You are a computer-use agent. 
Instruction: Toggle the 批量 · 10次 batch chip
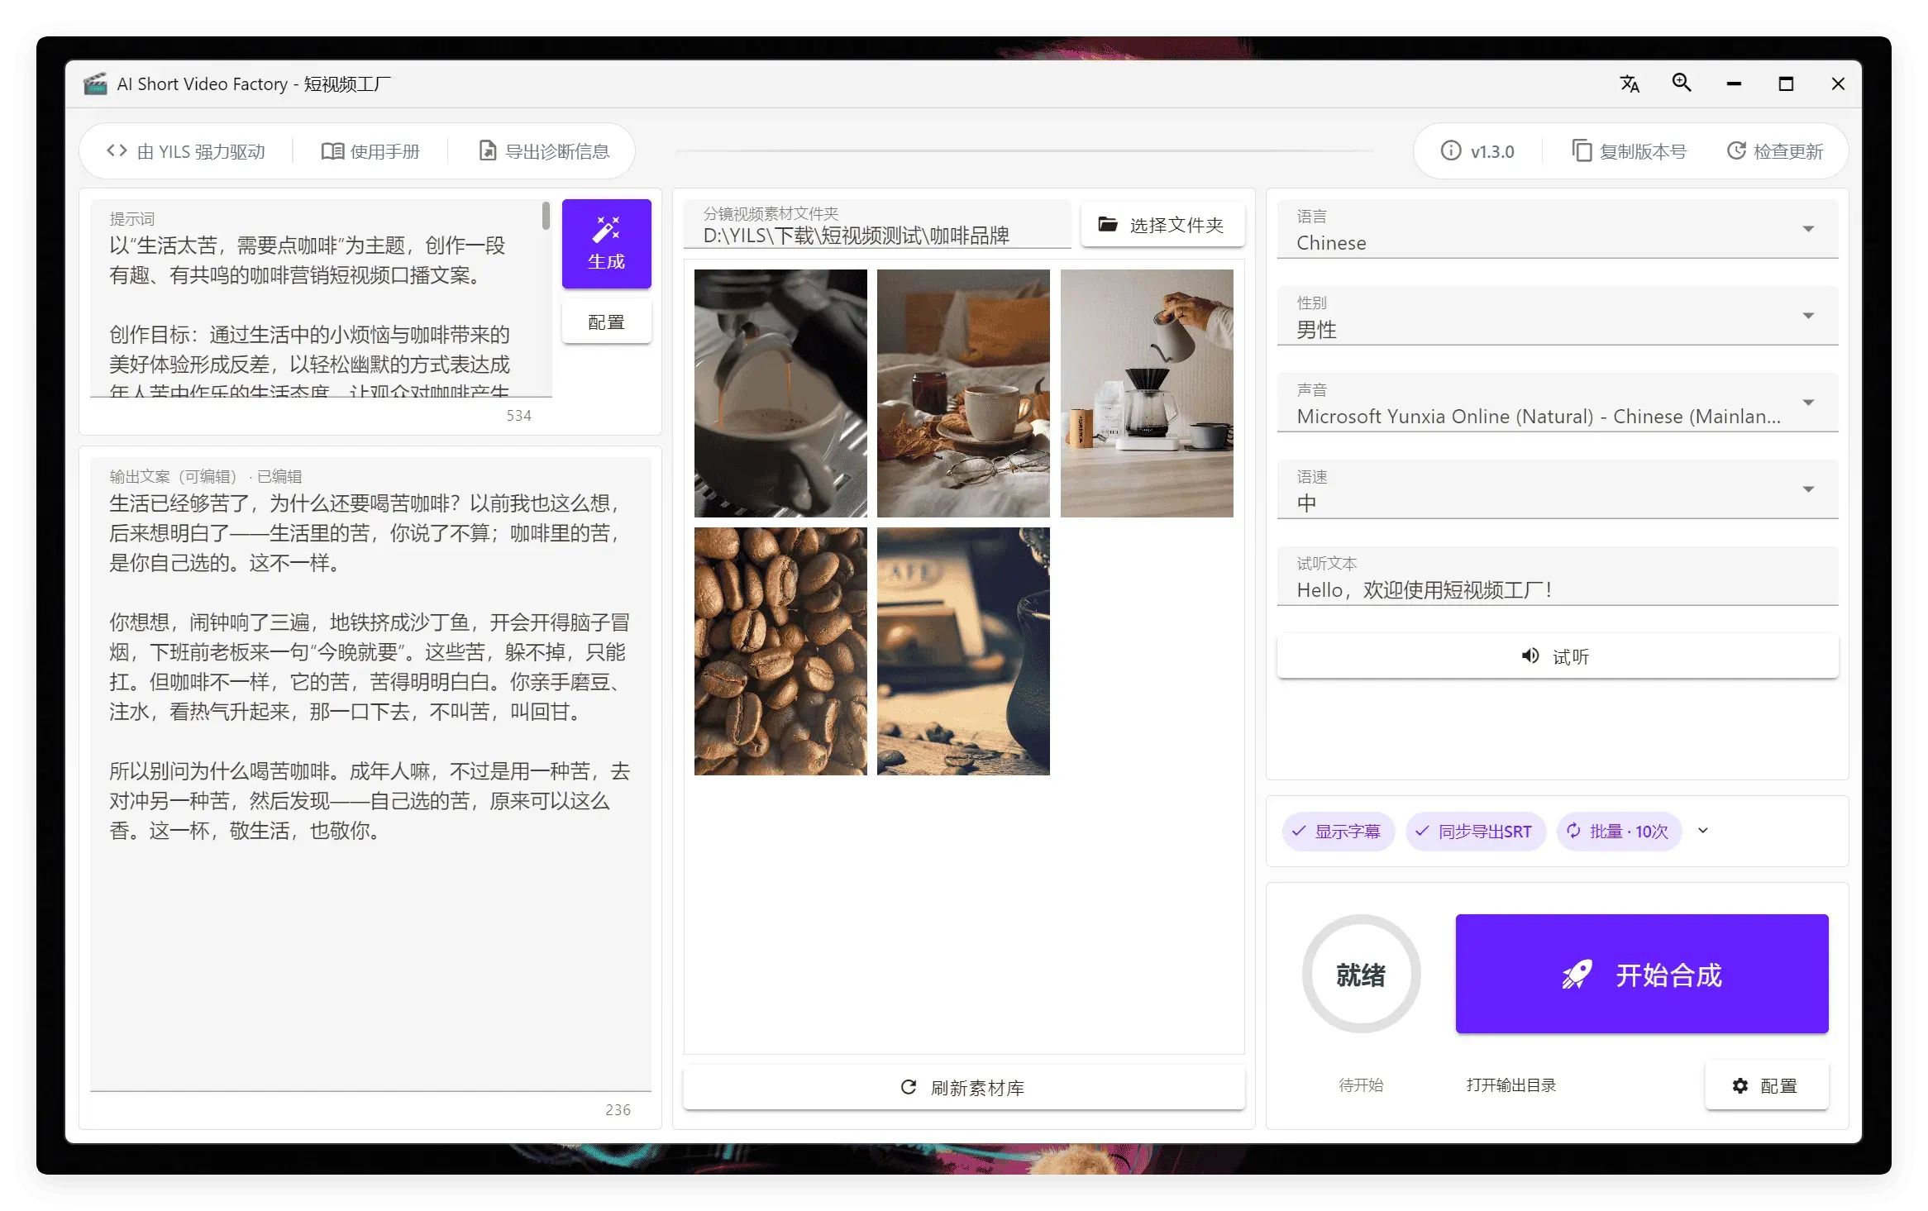coord(1619,832)
